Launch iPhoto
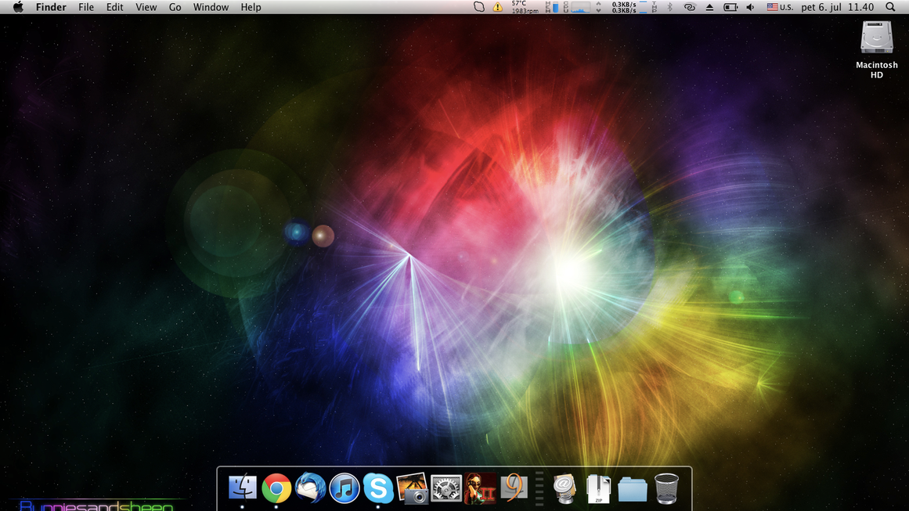This screenshot has width=909, height=511. click(x=413, y=488)
